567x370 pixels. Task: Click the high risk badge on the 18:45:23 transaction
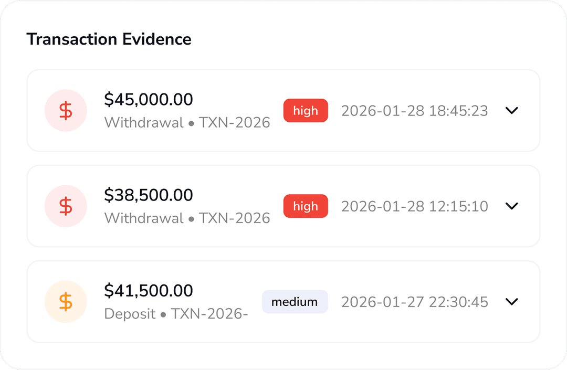[x=306, y=111]
